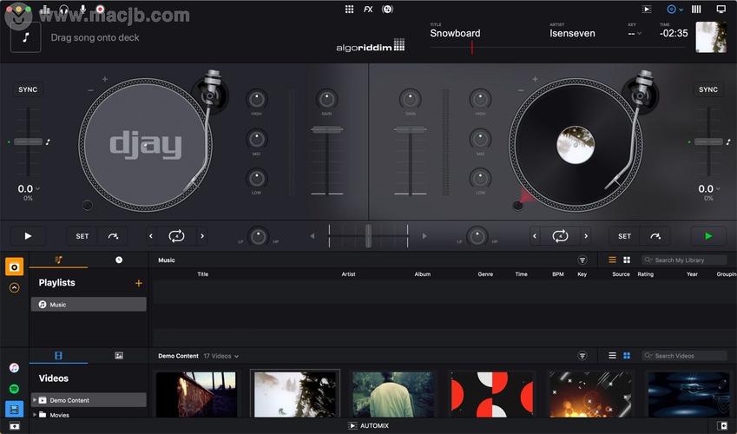Toggle key lock note beside left tempo slider
The width and height of the screenshot is (737, 434).
pyautogui.click(x=48, y=141)
